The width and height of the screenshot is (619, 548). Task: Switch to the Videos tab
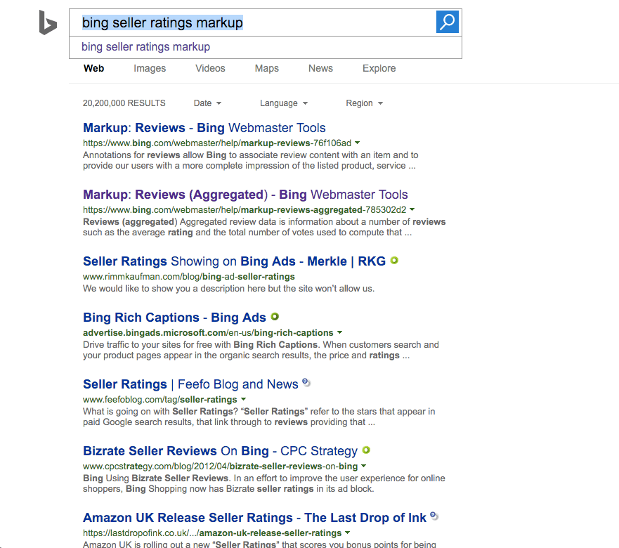(x=210, y=68)
